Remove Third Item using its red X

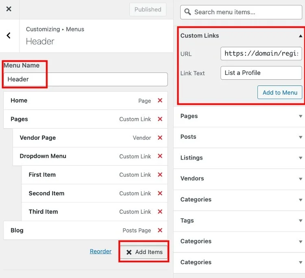point(160,212)
